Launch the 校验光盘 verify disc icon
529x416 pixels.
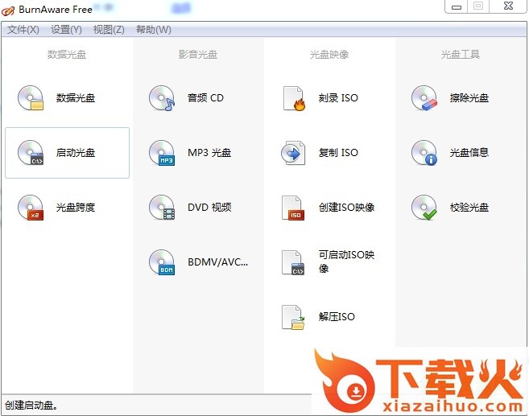point(424,208)
